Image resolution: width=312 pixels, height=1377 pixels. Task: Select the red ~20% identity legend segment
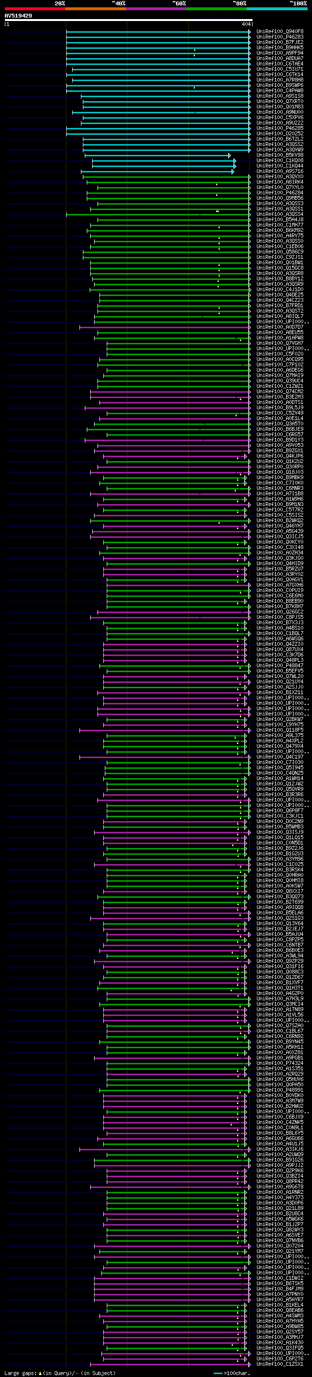tap(35, 9)
